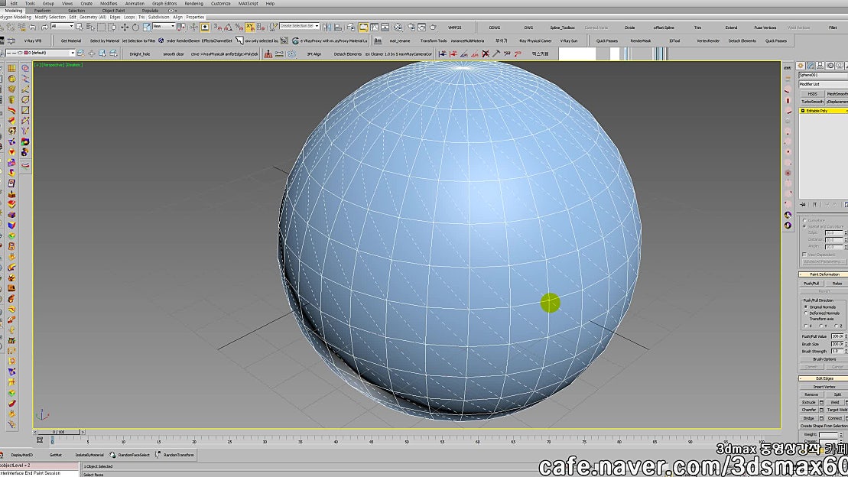
Task: Toggle the Snaps magnet icon
Action: pyautogui.click(x=216, y=27)
